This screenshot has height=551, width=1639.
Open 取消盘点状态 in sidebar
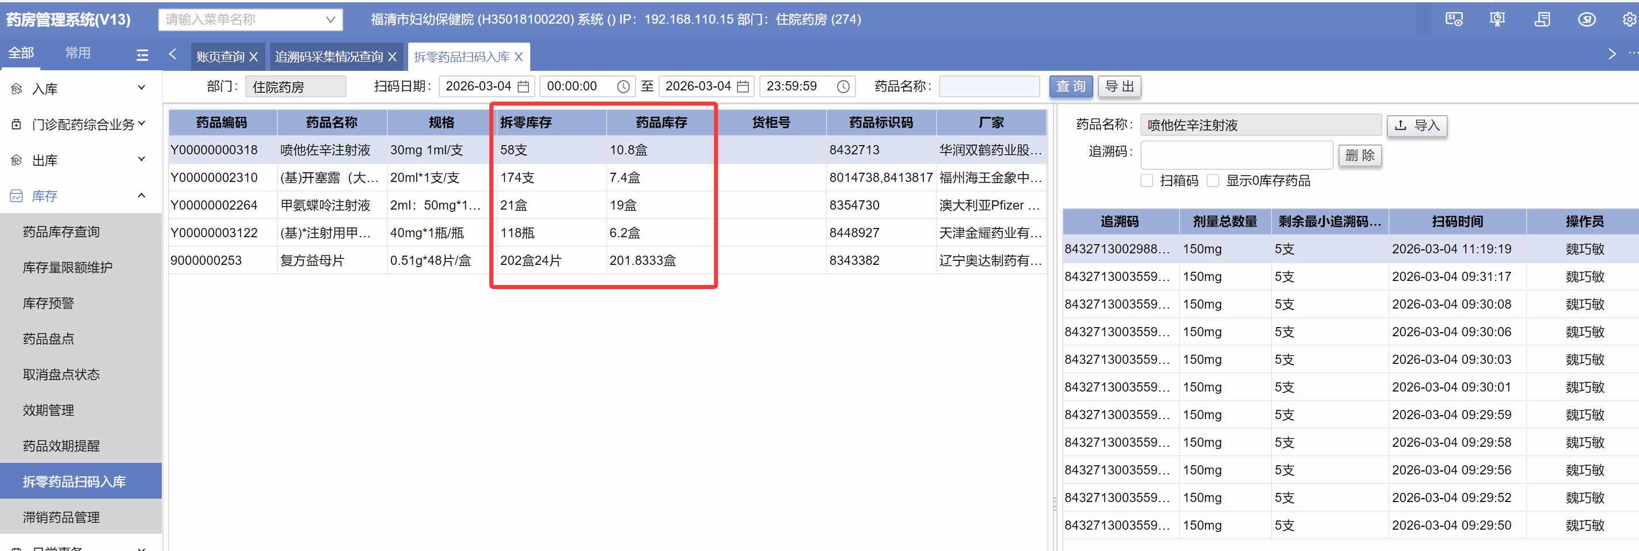(80, 374)
